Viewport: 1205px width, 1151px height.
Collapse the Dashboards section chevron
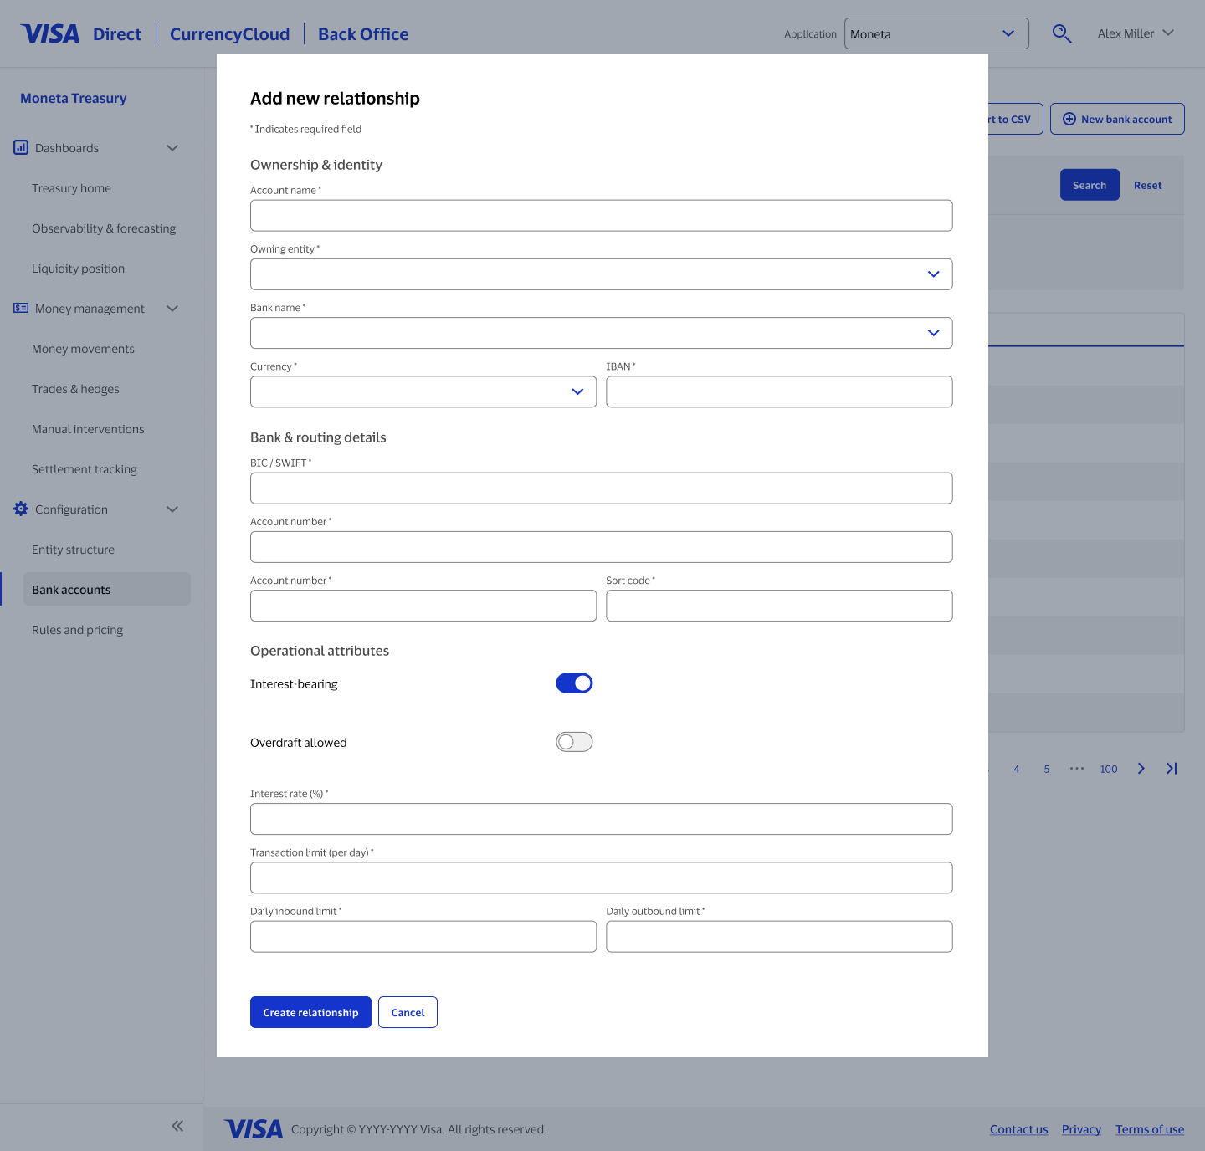coord(172,148)
